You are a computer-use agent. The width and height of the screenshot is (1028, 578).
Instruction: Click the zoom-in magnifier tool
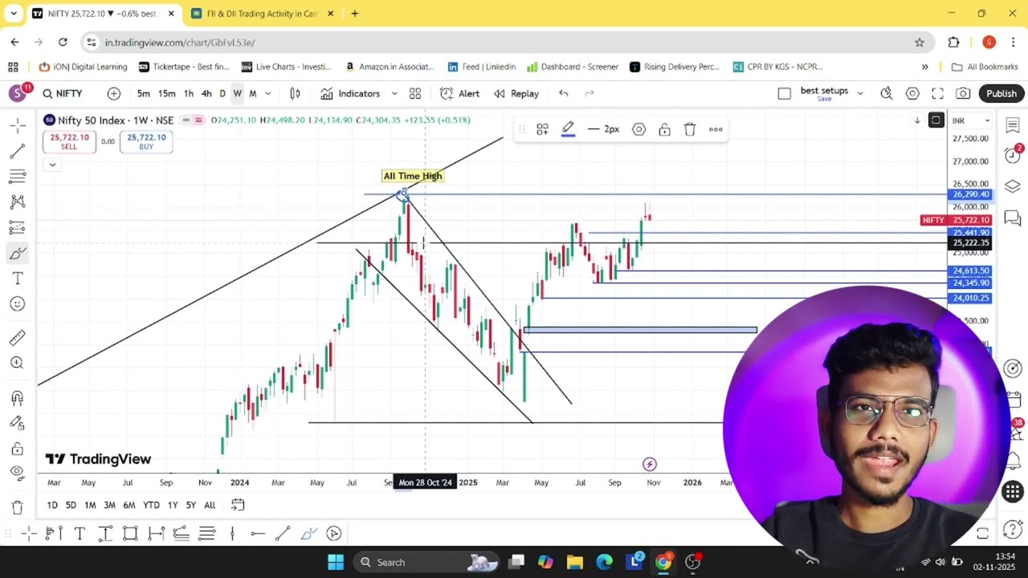pos(17,363)
